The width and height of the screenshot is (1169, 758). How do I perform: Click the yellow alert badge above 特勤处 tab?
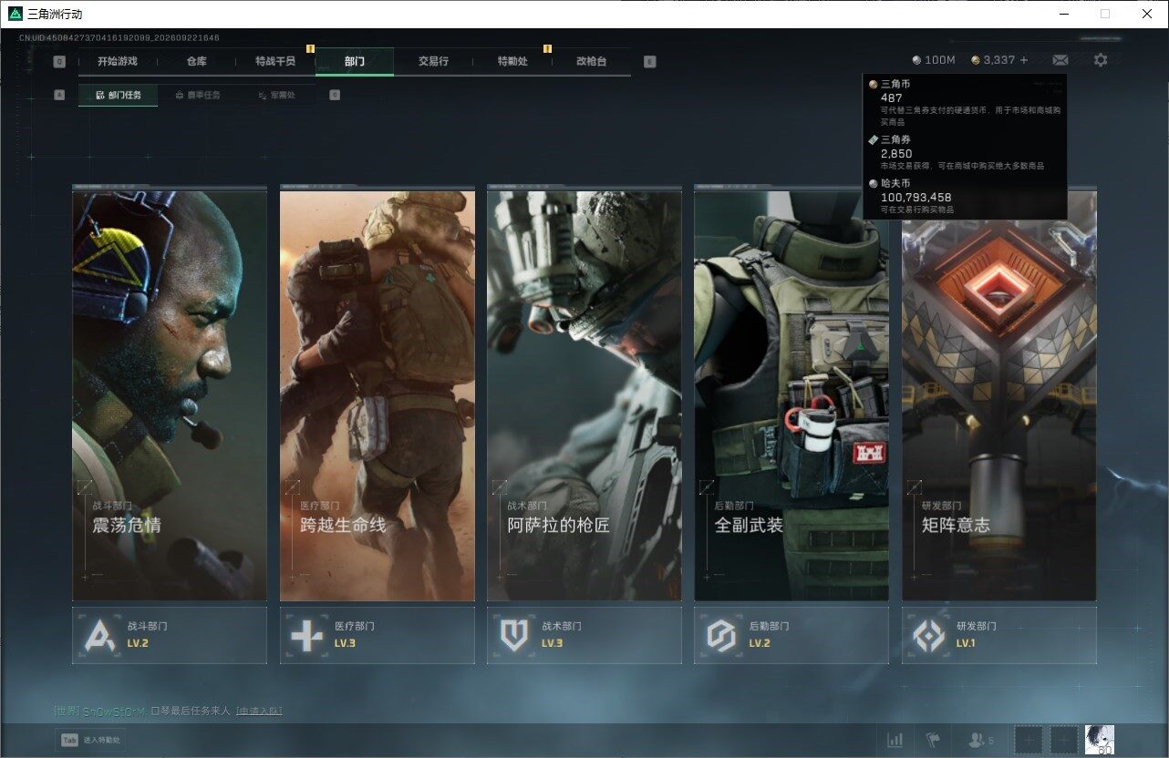tap(547, 48)
